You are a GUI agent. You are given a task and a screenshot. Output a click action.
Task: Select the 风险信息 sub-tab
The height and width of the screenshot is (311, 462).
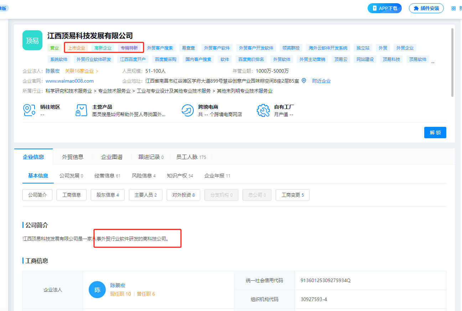click(144, 176)
